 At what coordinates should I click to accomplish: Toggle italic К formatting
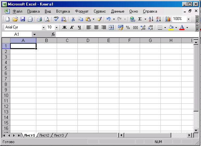[x=72, y=27]
